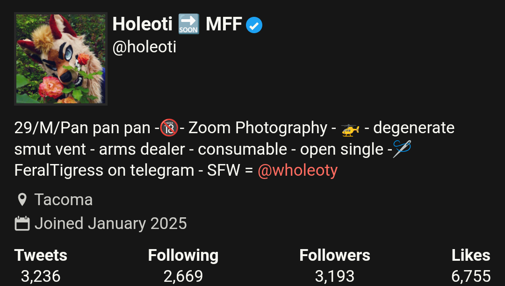Image resolution: width=505 pixels, height=286 pixels.
Task: Click the 2,669 following count
Action: click(183, 276)
